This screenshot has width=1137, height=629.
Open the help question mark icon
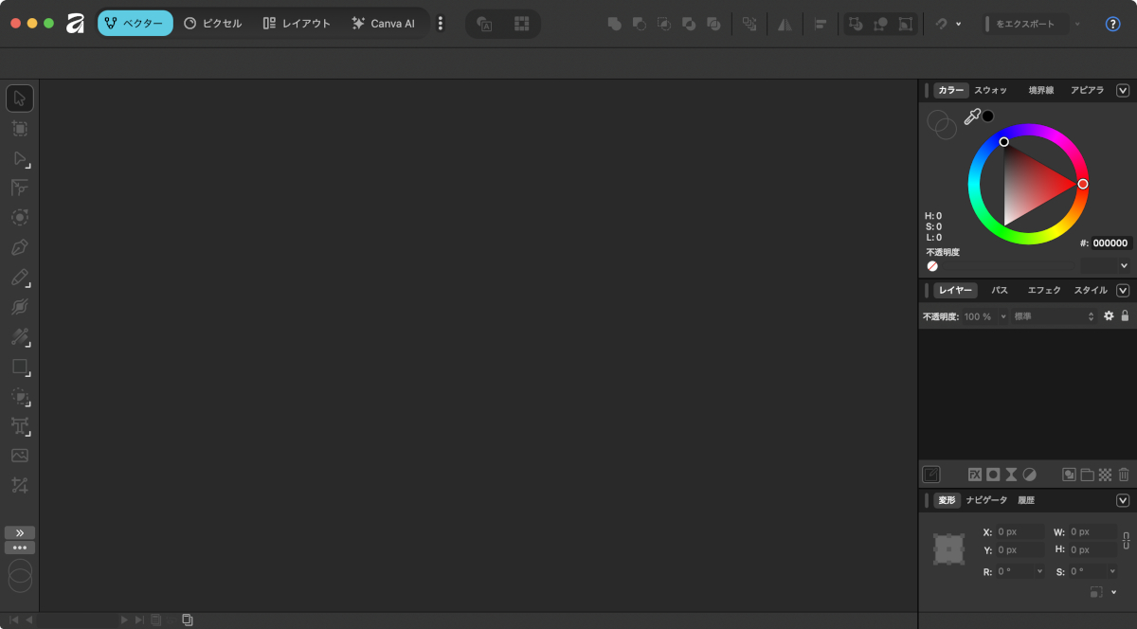point(1113,24)
